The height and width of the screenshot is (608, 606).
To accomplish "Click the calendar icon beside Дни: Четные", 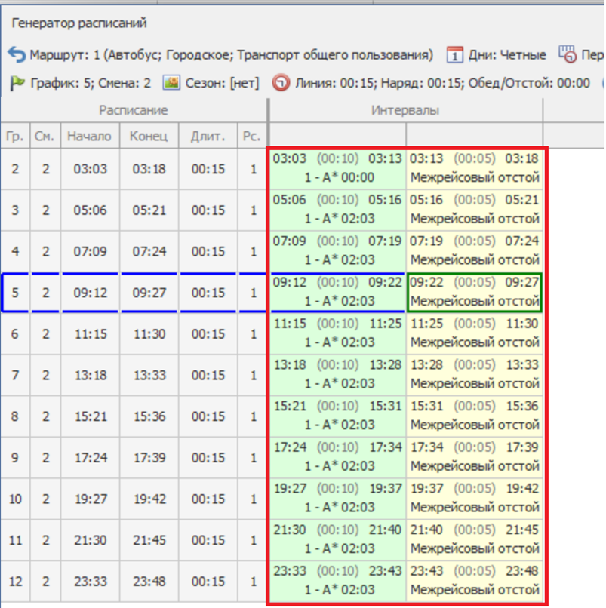I will pos(454,54).
